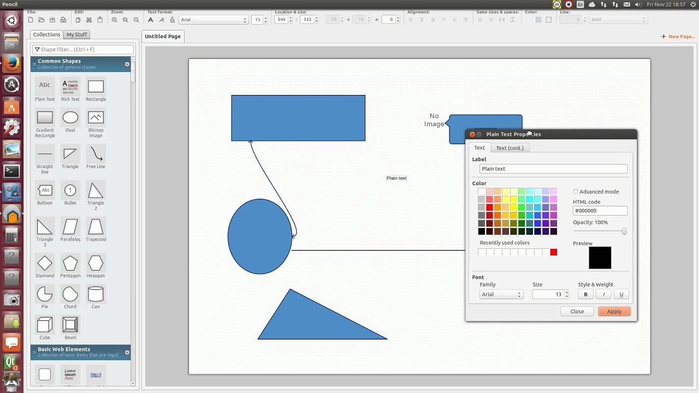Select the Parallelogram shape

pyautogui.click(x=70, y=230)
